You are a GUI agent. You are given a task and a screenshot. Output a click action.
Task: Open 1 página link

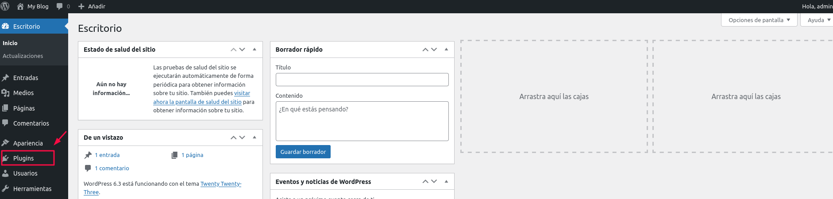tap(193, 155)
